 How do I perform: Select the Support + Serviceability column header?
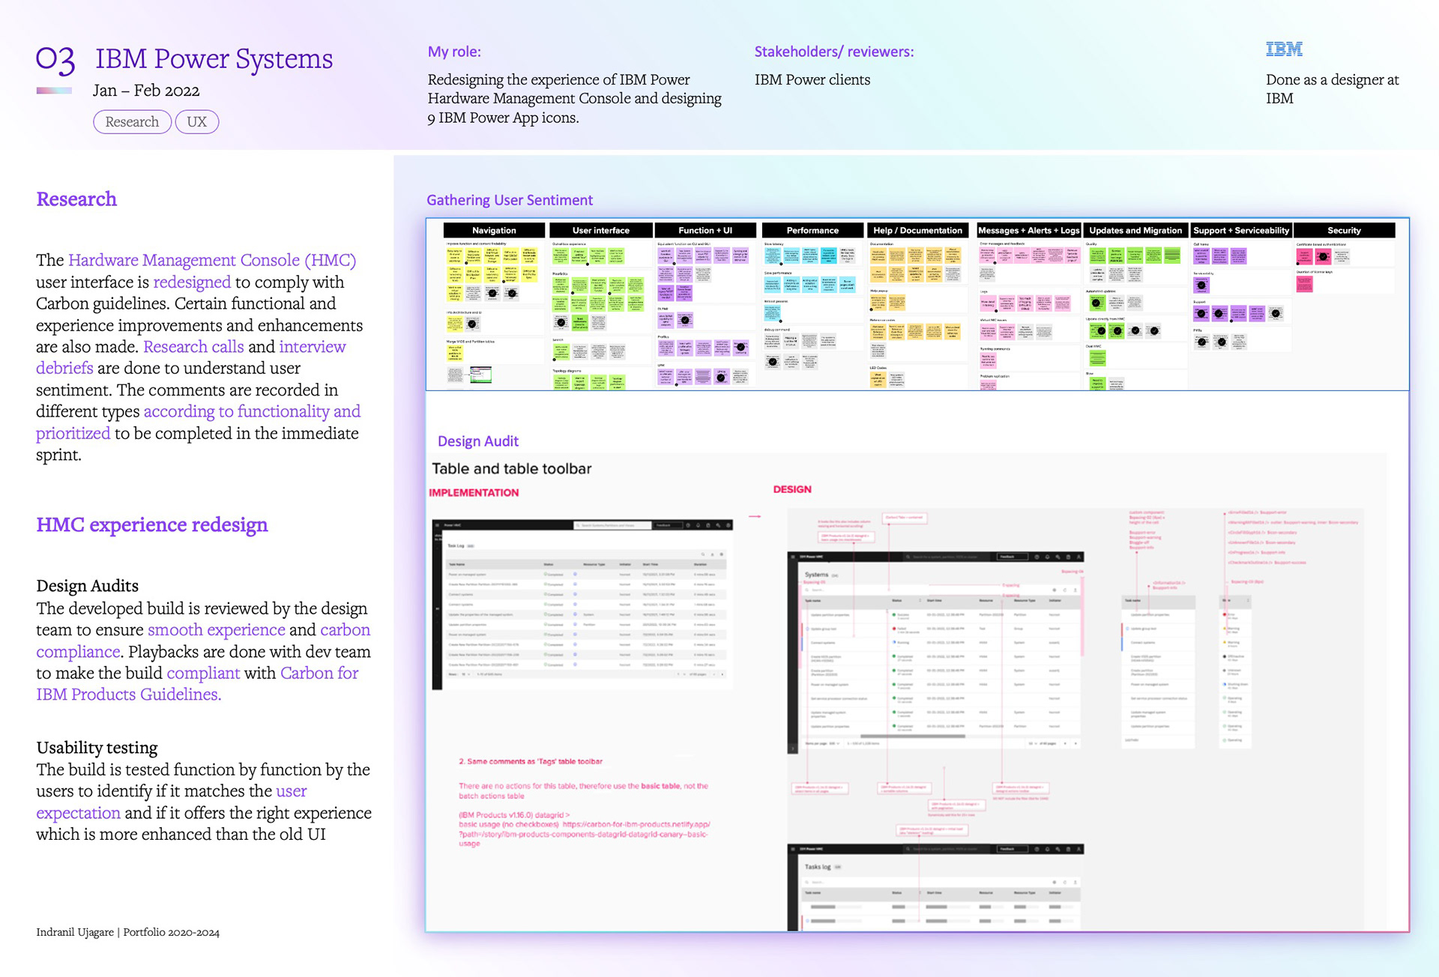(1241, 230)
